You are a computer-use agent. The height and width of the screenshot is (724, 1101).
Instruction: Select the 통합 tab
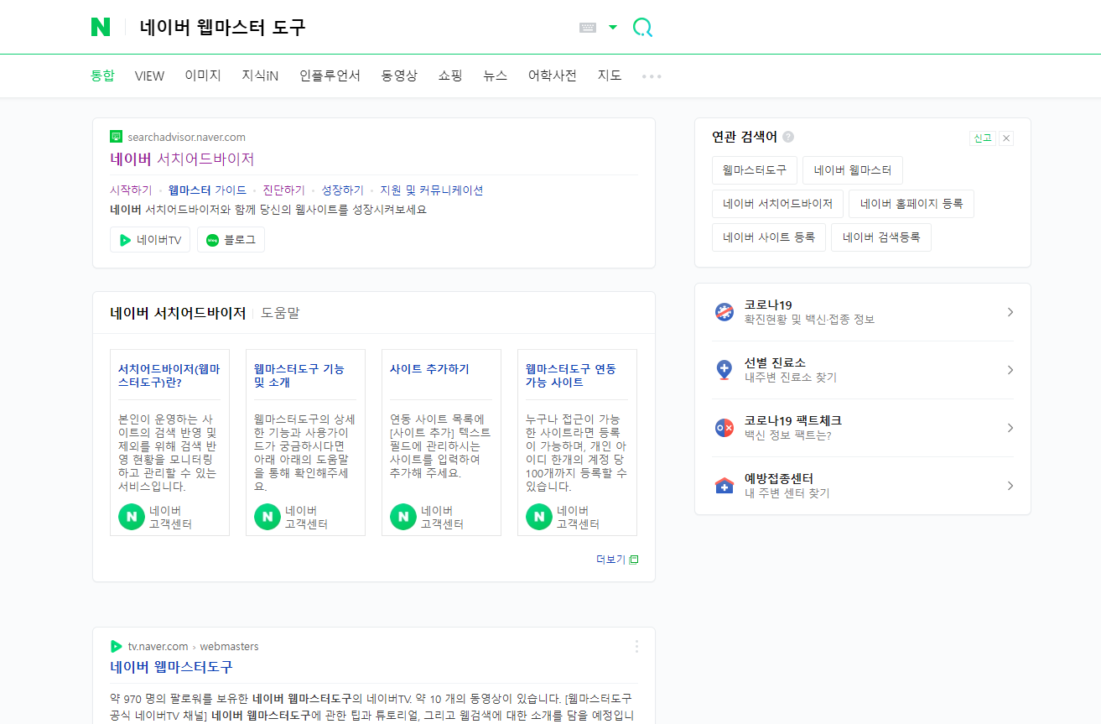click(102, 76)
